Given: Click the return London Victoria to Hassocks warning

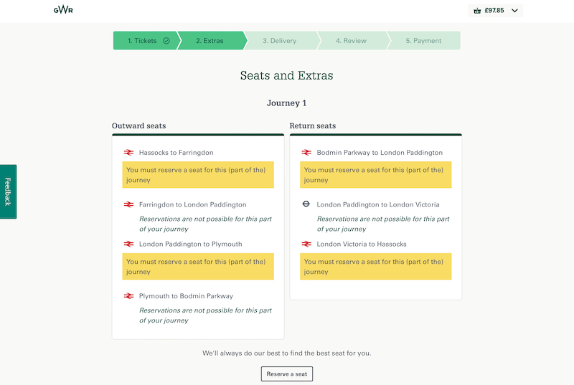Looking at the screenshot, I should point(375,267).
